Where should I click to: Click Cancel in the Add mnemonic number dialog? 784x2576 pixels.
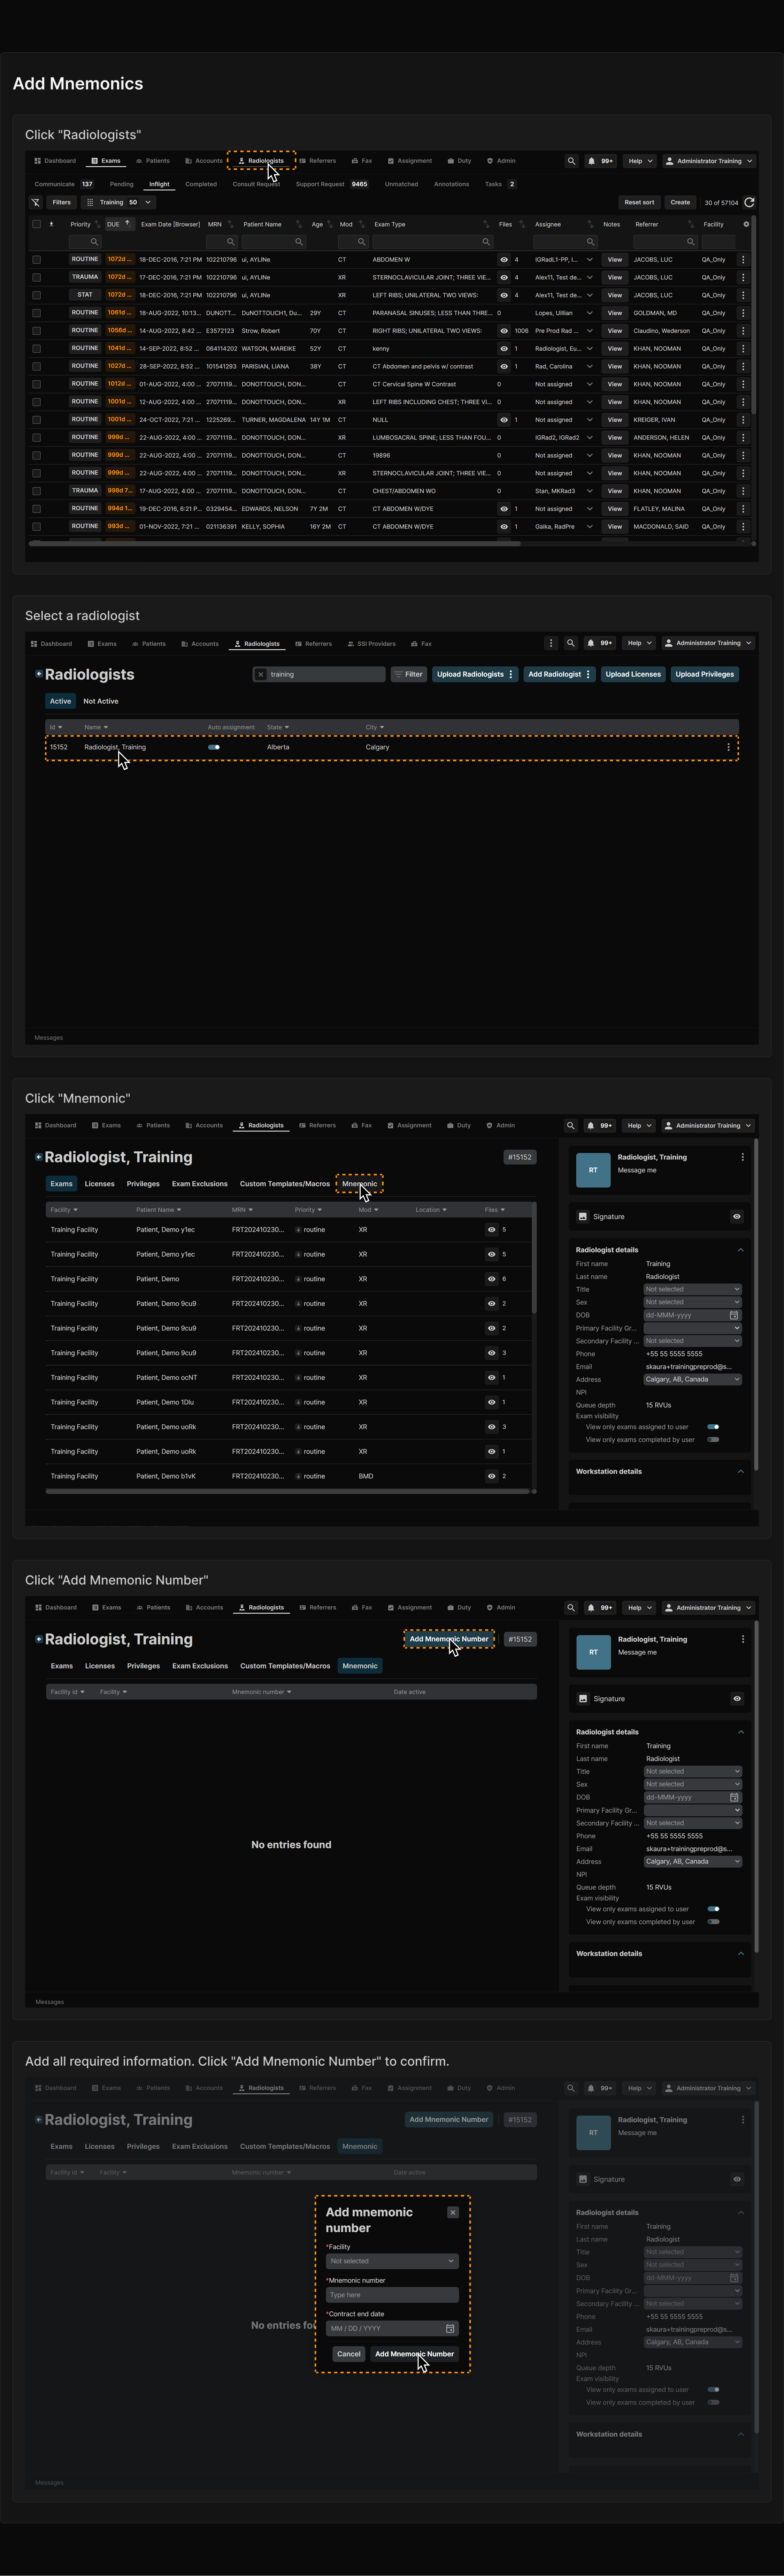point(349,2354)
